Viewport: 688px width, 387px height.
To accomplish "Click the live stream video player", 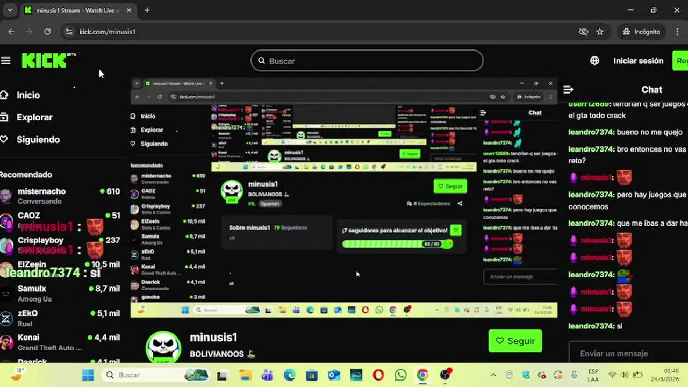I will (x=344, y=197).
